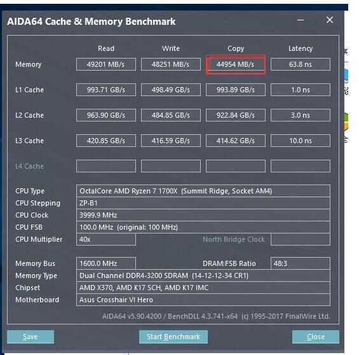Image resolution: width=359 pixels, height=355 pixels.
Task: Click Memory Type Dual Channel DDR4-3200 field
Action: pyautogui.click(x=203, y=275)
